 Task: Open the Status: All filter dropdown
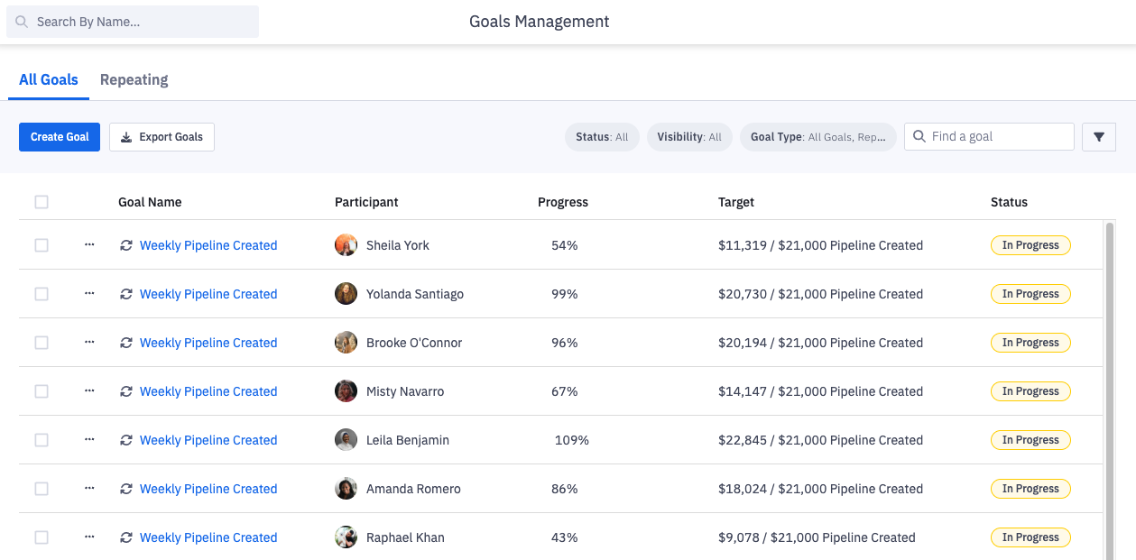pos(601,136)
